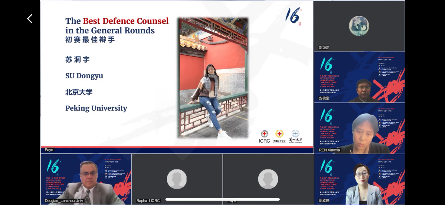Viewport: 445px width, 205px height.
Task: Click the SU Dongyu name on slide
Action: pyautogui.click(x=84, y=76)
